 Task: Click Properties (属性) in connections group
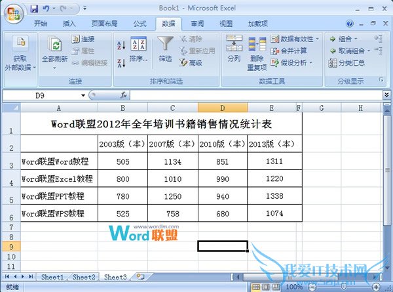(x=83, y=51)
